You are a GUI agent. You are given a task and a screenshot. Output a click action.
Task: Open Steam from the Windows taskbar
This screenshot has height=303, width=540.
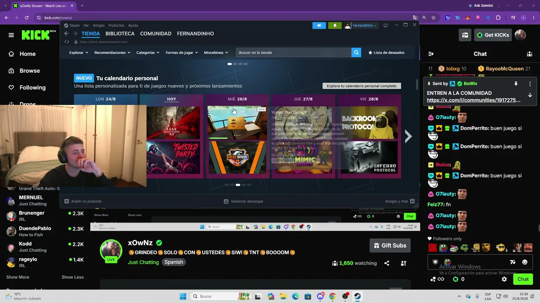click(357, 296)
